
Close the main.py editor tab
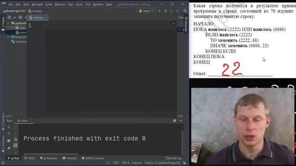tap(46, 18)
